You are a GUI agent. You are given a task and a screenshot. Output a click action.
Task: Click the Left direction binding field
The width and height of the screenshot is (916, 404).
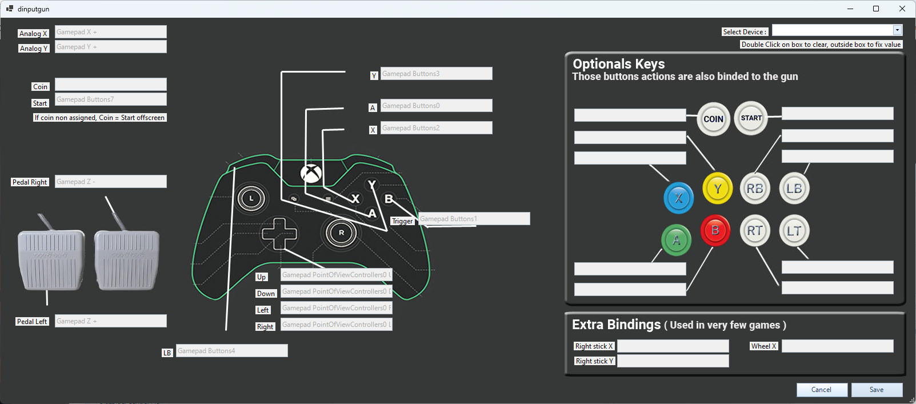click(x=337, y=308)
